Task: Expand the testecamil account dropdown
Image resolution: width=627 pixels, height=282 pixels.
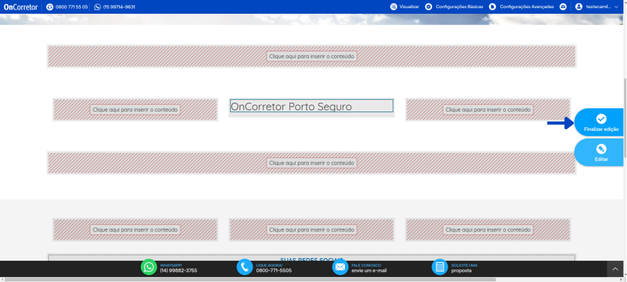Action: (616, 7)
